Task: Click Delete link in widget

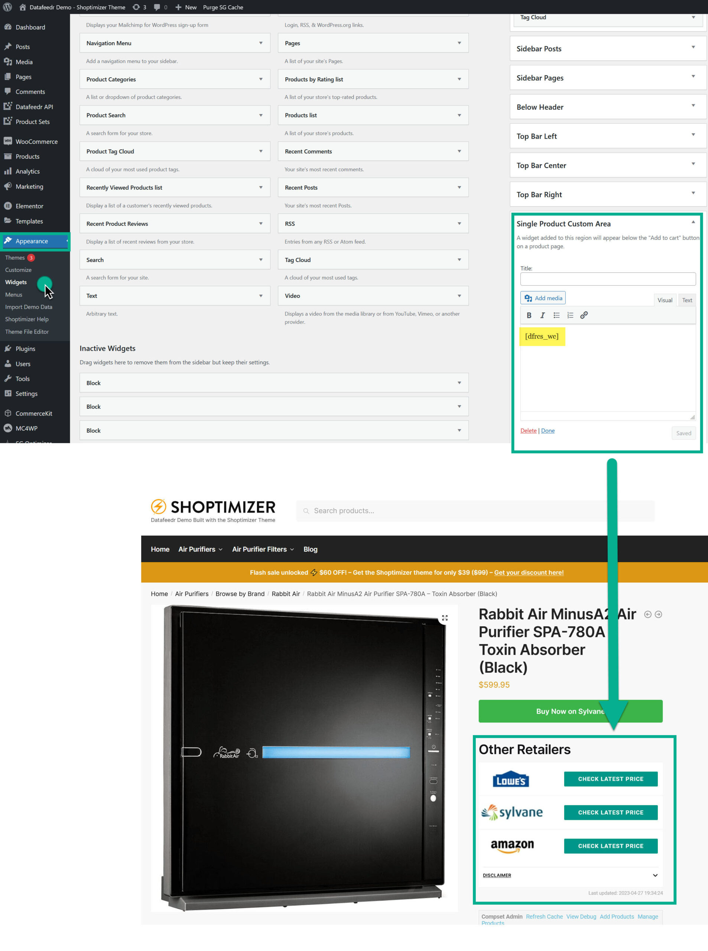Action: coord(529,431)
